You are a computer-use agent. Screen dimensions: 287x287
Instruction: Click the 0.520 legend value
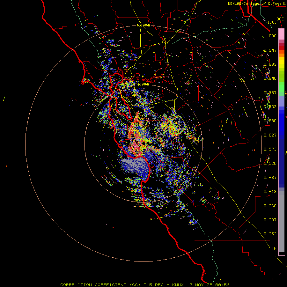pyautogui.click(x=270, y=164)
